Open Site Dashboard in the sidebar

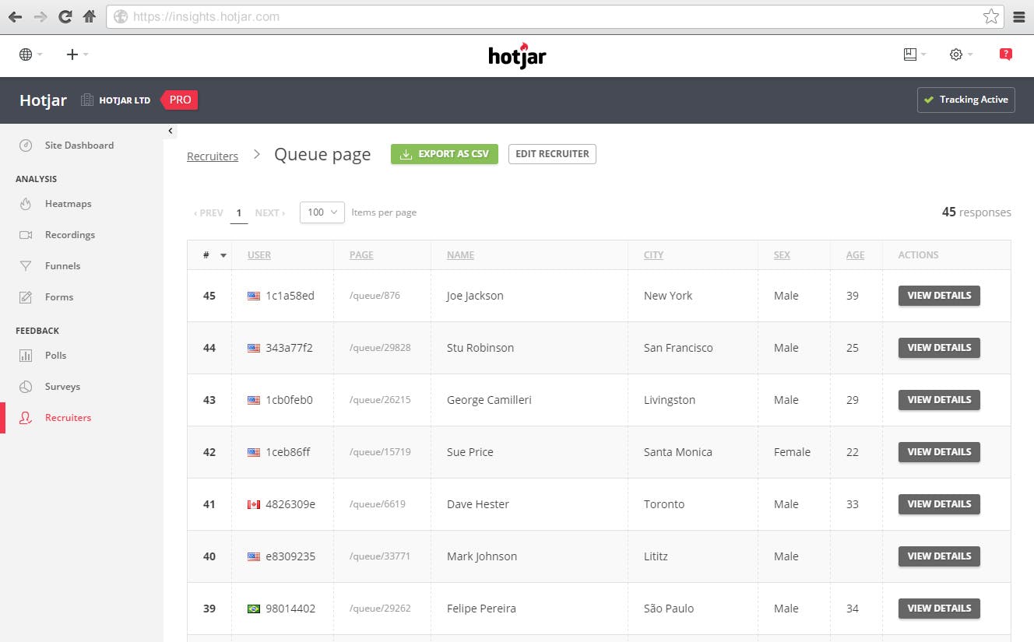pos(79,146)
